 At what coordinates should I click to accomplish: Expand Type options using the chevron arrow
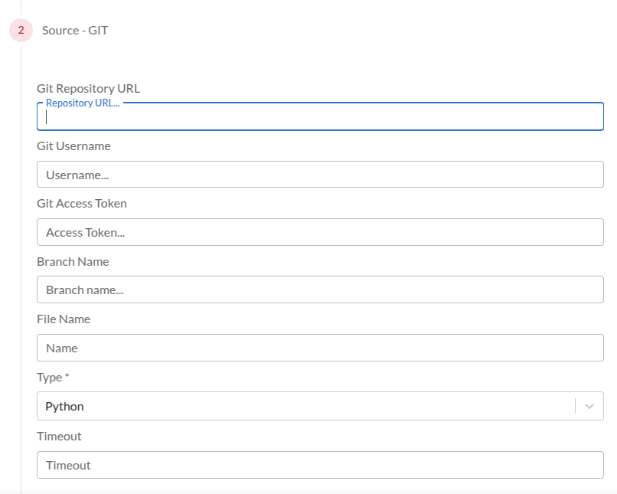pyautogui.click(x=589, y=406)
